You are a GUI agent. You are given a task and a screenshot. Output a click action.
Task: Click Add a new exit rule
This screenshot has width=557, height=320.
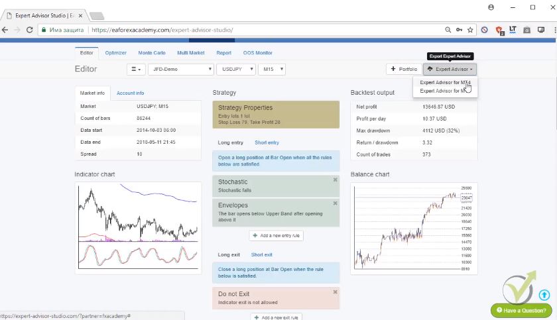276,317
